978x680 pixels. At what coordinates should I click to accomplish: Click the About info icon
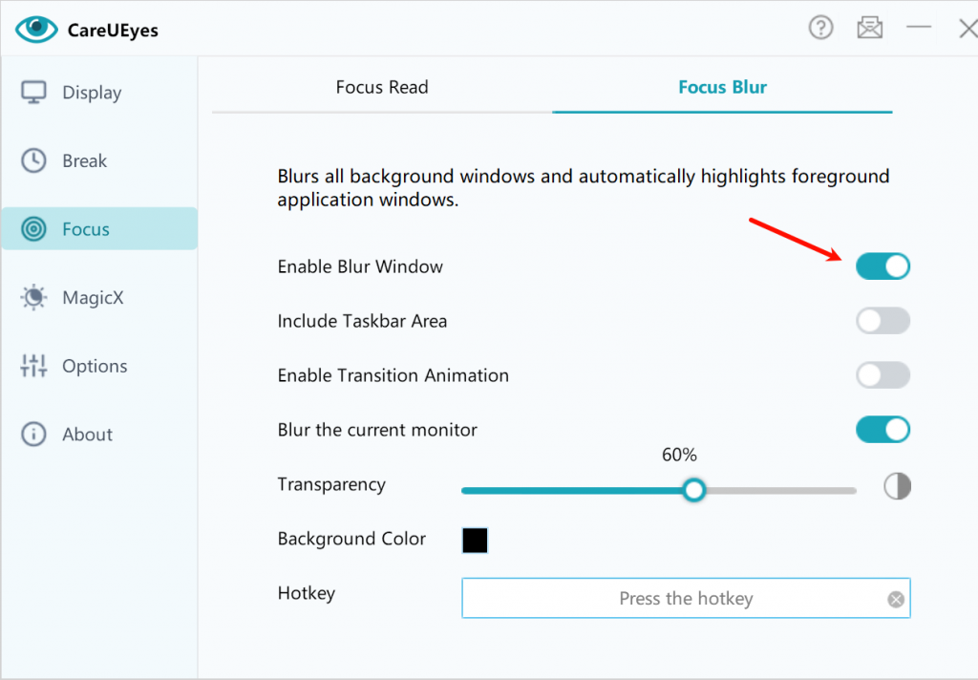point(33,435)
